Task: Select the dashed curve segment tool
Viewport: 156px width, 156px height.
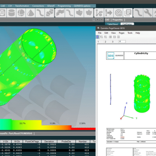Action: click(70, 13)
